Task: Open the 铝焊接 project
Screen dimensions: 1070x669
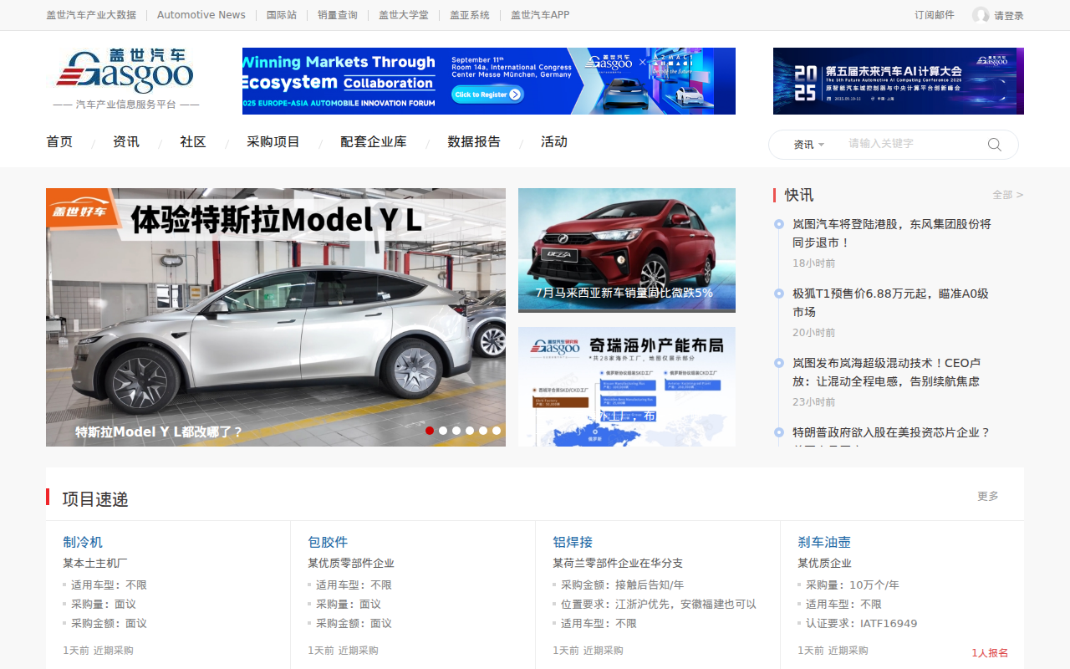Action: click(573, 542)
